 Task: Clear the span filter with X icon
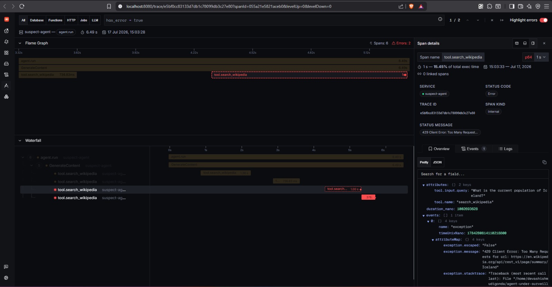pos(492,20)
